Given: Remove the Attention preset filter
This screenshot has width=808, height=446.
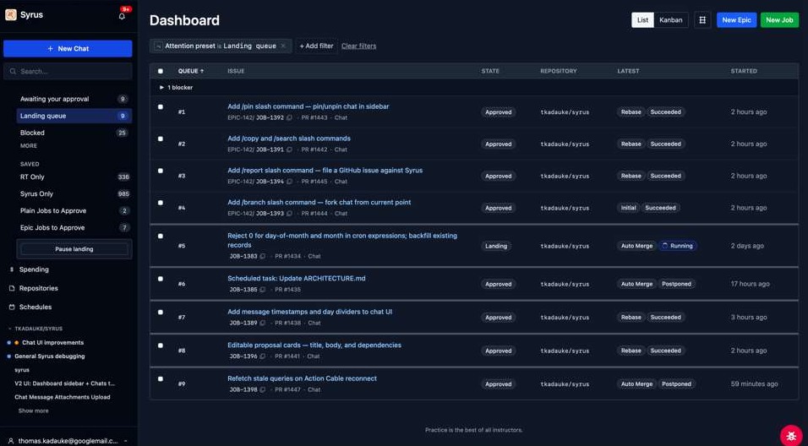Looking at the screenshot, I should 283,46.
